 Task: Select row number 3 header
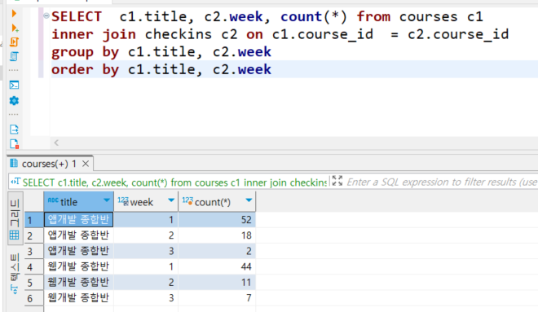[34, 252]
